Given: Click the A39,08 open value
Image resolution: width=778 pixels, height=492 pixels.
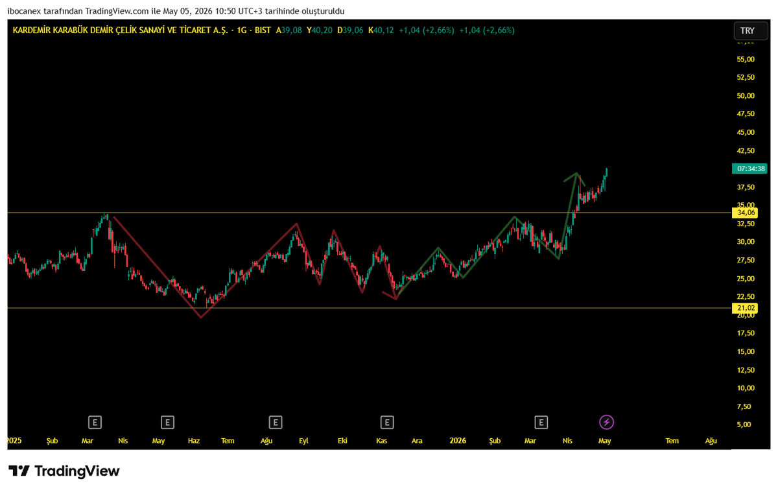Looking at the screenshot, I should pos(289,30).
